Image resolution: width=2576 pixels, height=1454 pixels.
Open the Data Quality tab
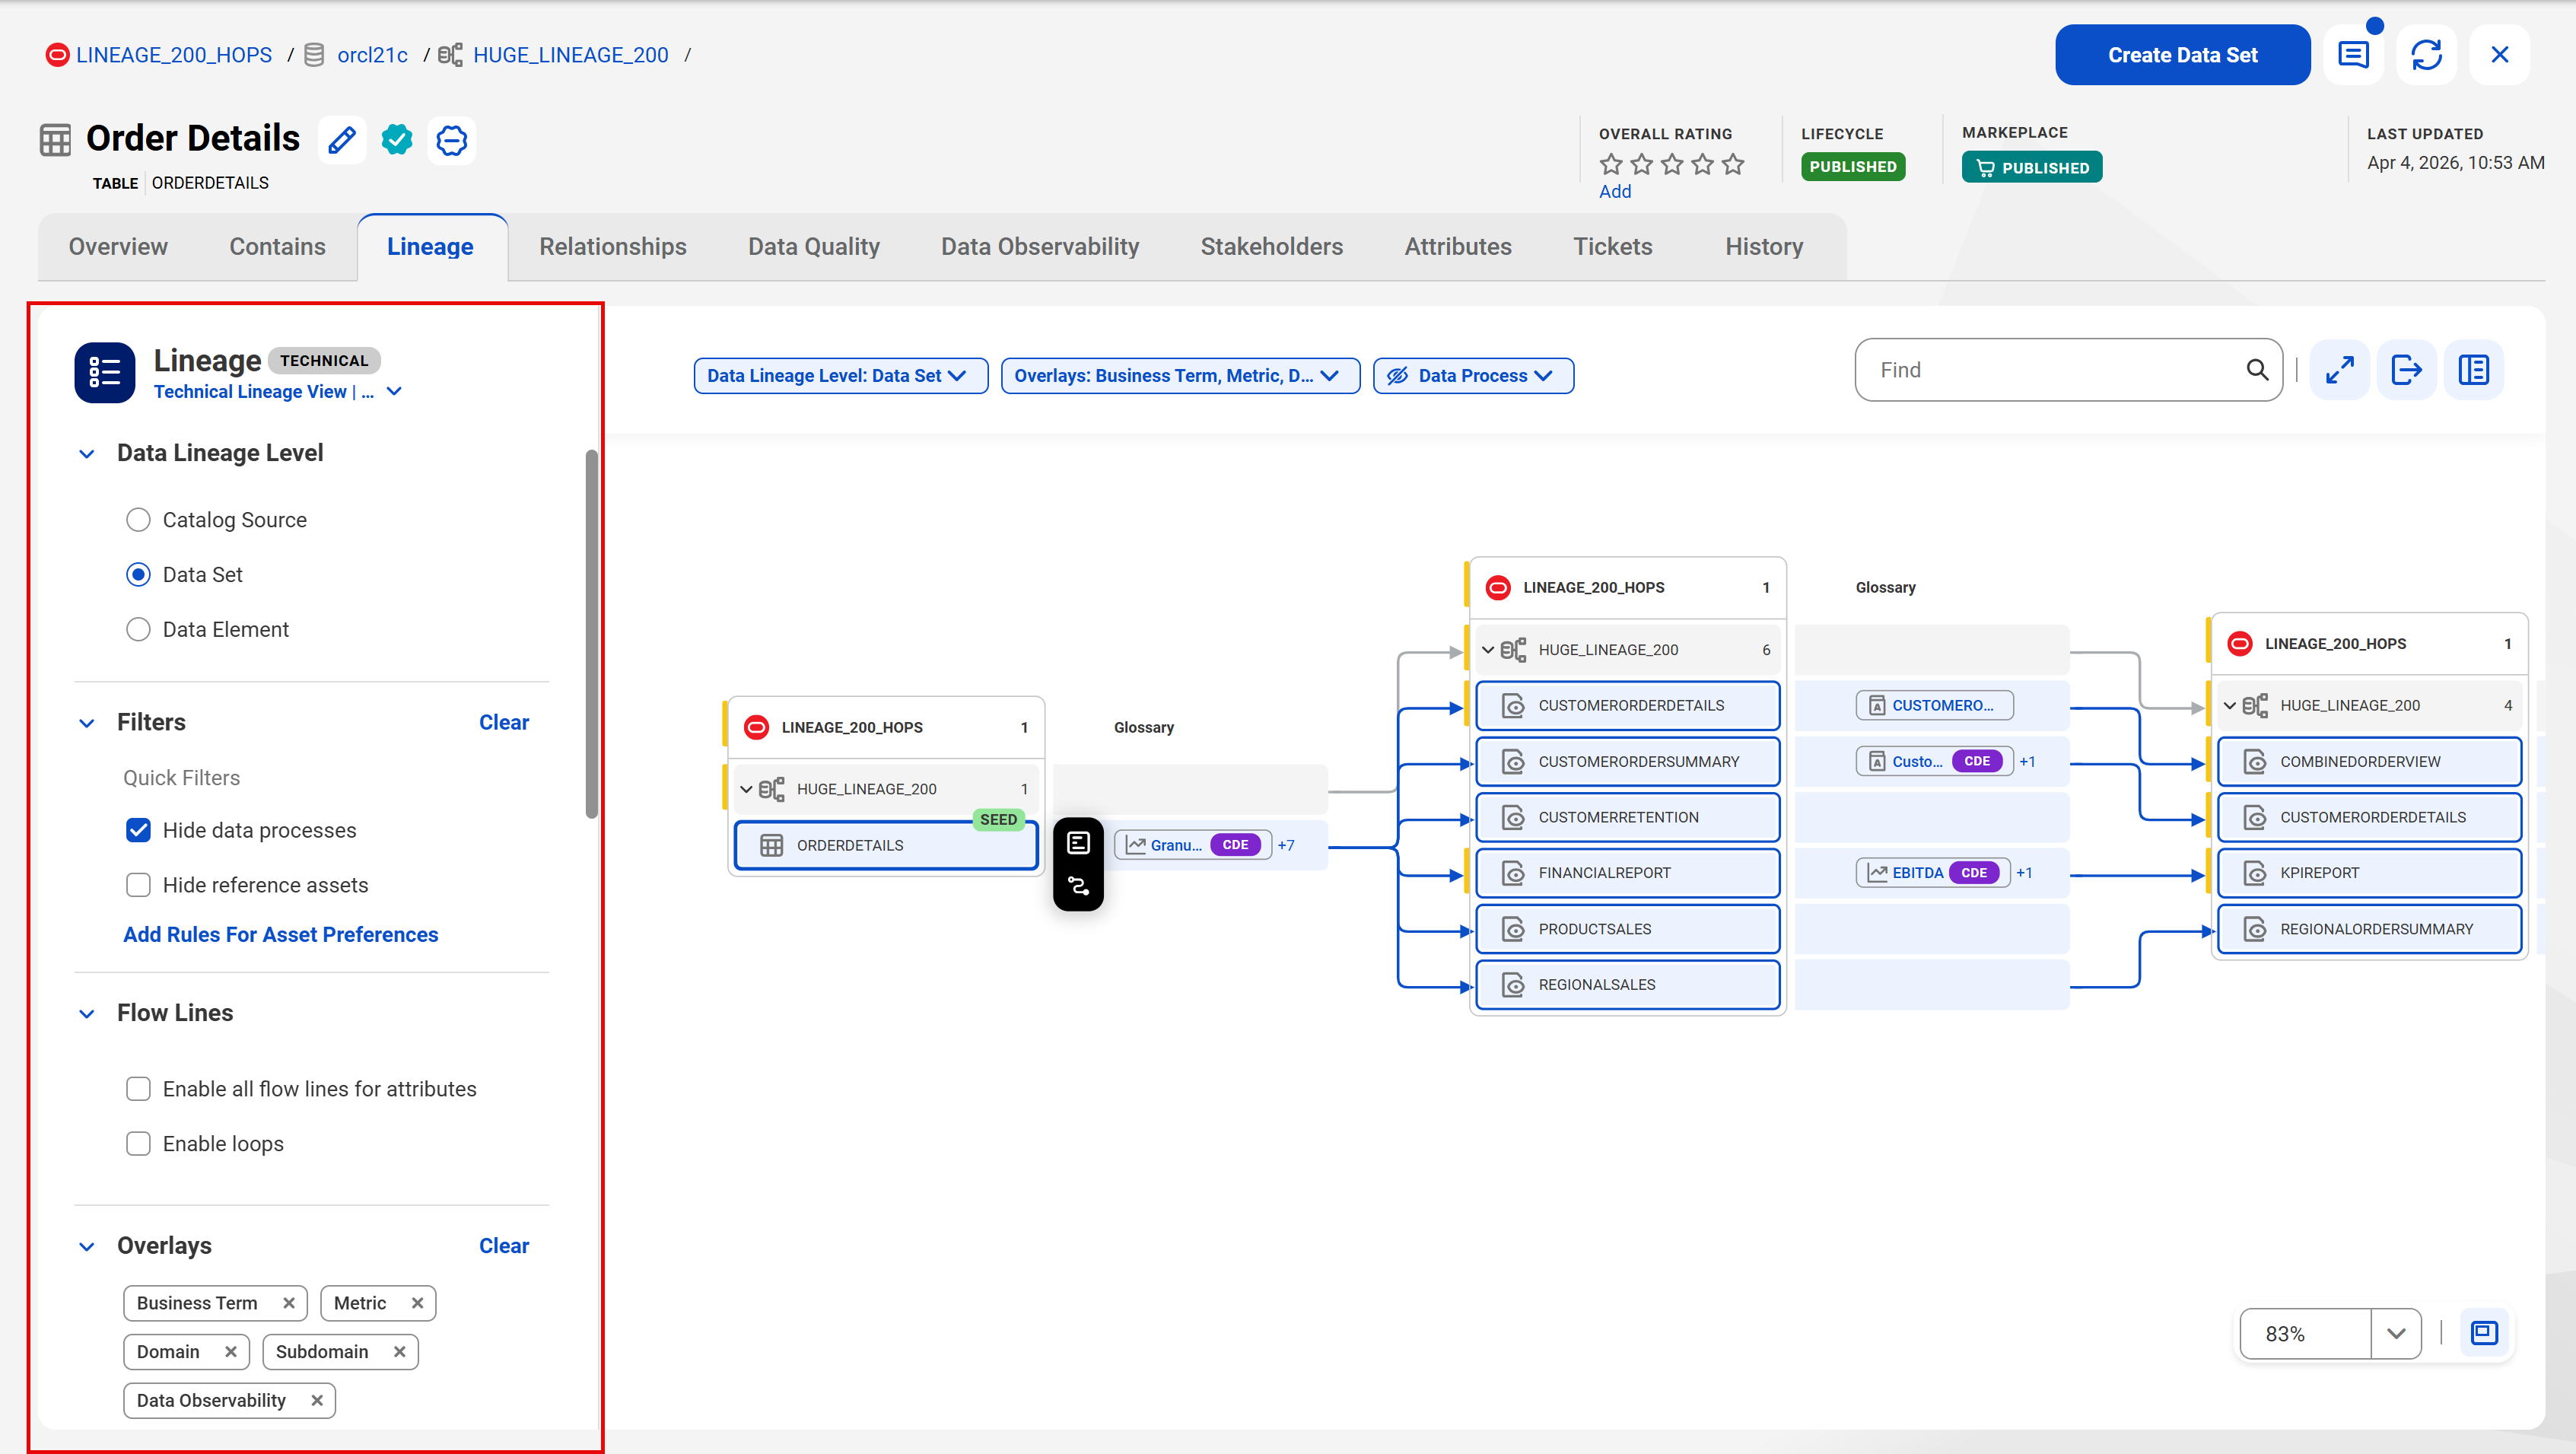[813, 247]
